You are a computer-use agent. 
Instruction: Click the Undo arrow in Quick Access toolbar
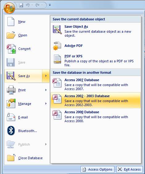pos(28,5)
